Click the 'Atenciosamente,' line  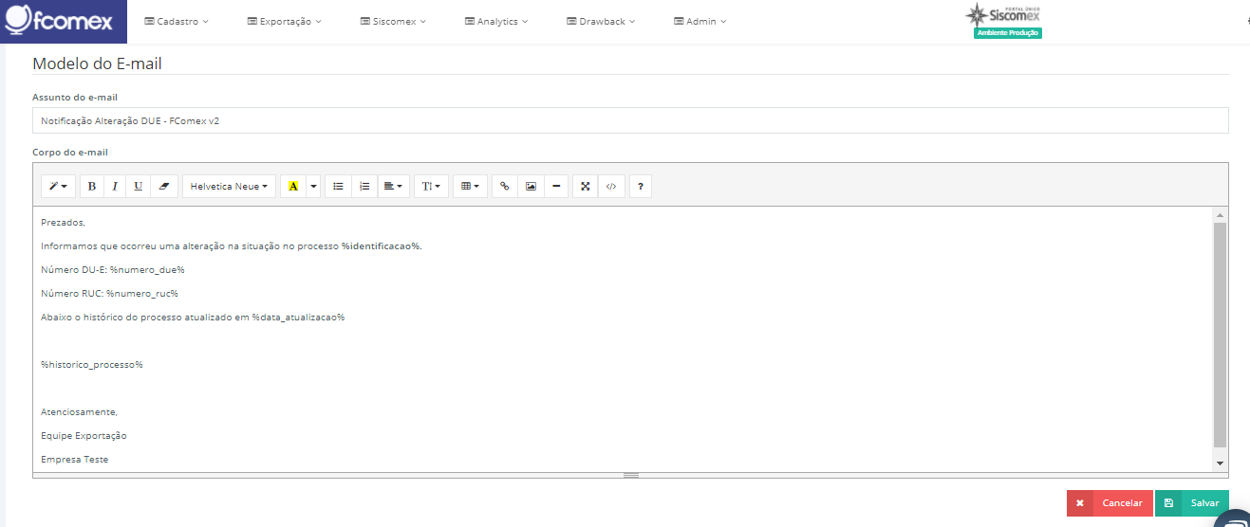(x=79, y=412)
